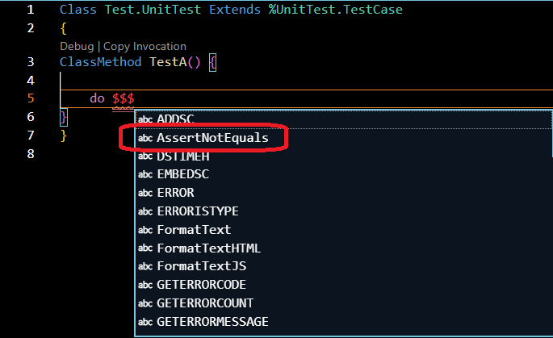The image size is (553, 338).
Task: Select AssertNotEquals from the autocomplete list
Action: pyautogui.click(x=212, y=139)
